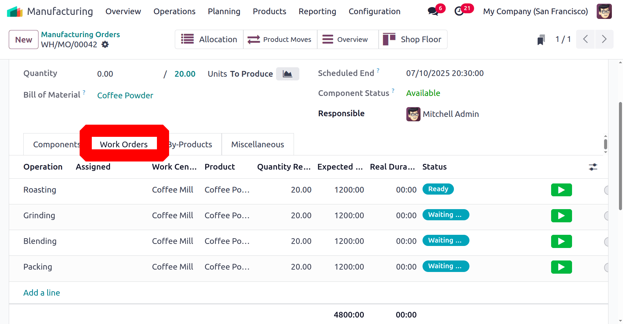The height and width of the screenshot is (324, 623).
Task: Go to next record arrow
Action: 604,39
